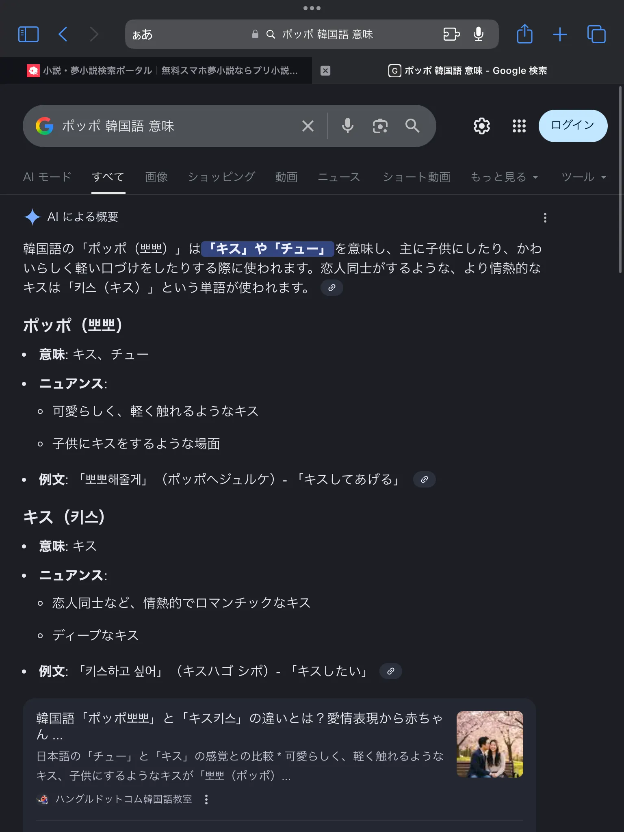Screen dimensions: 624x832
Task: Switch to the 画像 tab
Action: point(156,177)
